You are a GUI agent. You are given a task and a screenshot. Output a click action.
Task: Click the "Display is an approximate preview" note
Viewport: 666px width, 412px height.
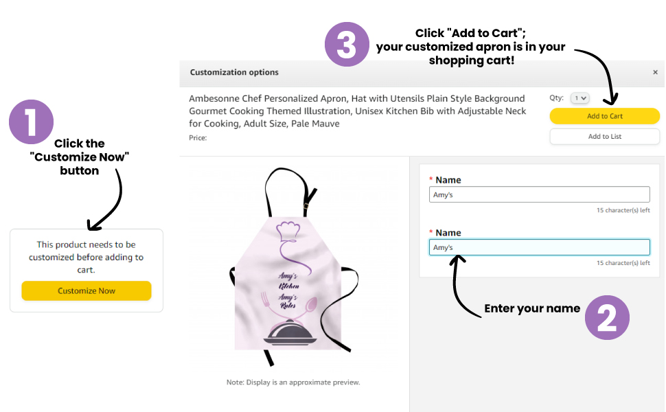coord(293,382)
